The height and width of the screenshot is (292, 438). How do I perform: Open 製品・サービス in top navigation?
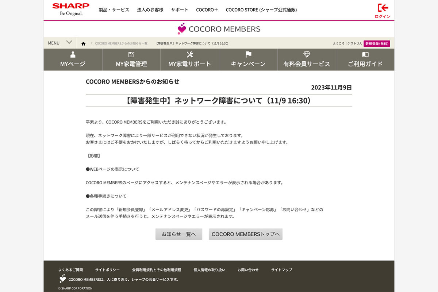pos(114,10)
